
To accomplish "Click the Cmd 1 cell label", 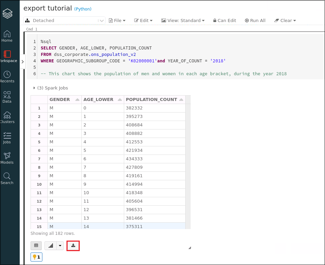I will point(32,29).
